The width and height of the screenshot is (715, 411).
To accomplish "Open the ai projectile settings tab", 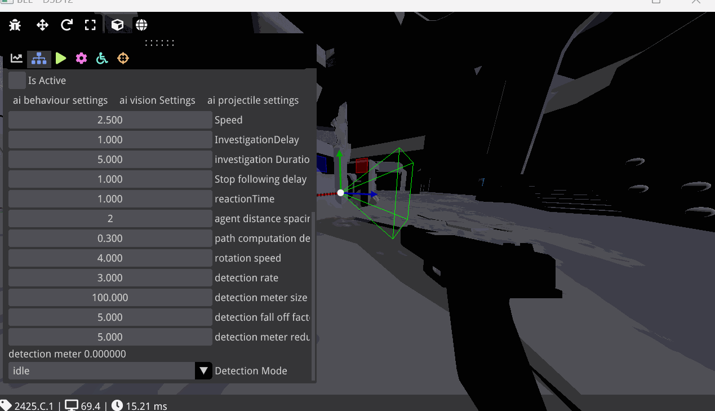I will coord(253,100).
